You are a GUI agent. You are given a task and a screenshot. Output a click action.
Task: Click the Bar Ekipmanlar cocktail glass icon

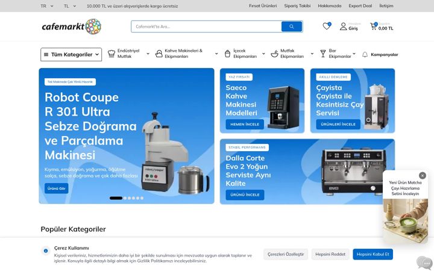tap(322, 54)
